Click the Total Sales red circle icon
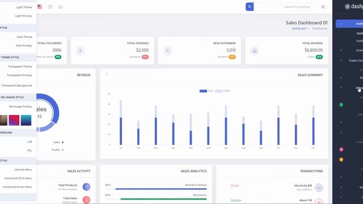Screen dimensions: 363x204 pyautogui.click(x=86, y=199)
